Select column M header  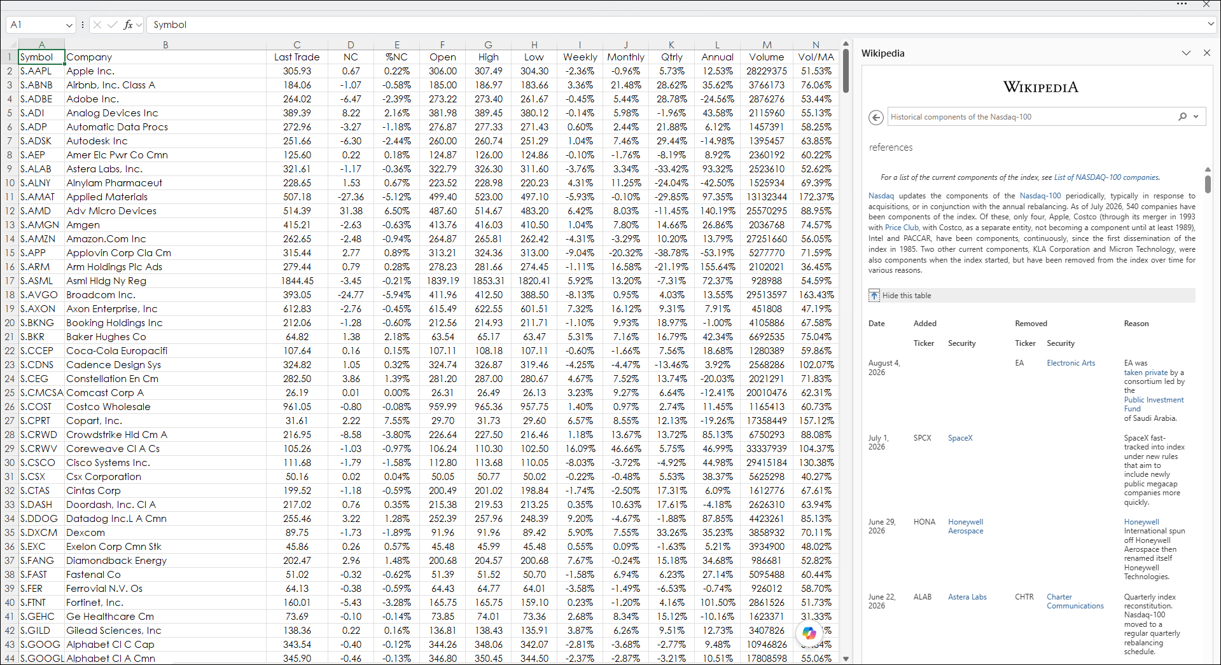click(x=767, y=45)
